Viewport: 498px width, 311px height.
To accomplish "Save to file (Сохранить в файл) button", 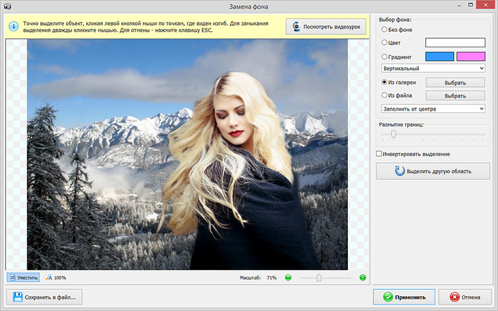I will [x=44, y=297].
